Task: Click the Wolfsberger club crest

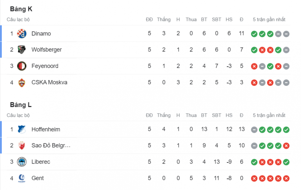Action: point(22,50)
